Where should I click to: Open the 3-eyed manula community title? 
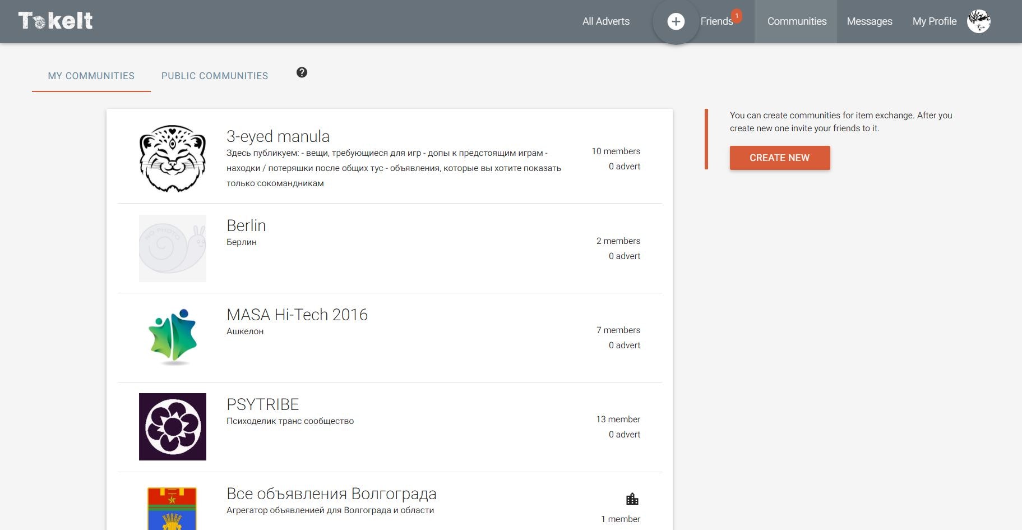[x=278, y=136]
